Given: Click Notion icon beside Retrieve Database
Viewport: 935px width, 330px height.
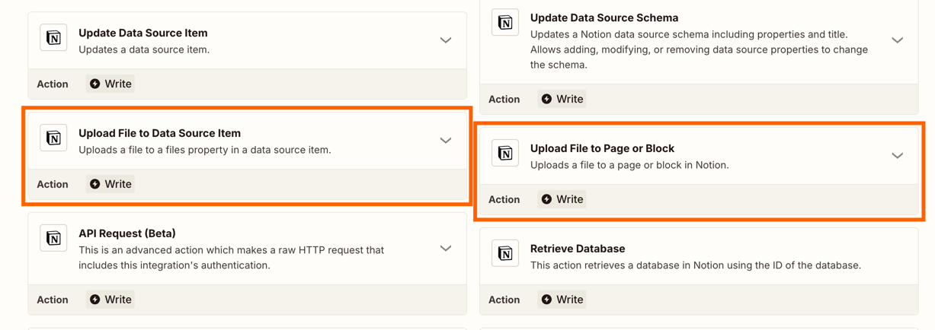Looking at the screenshot, I should pos(505,254).
